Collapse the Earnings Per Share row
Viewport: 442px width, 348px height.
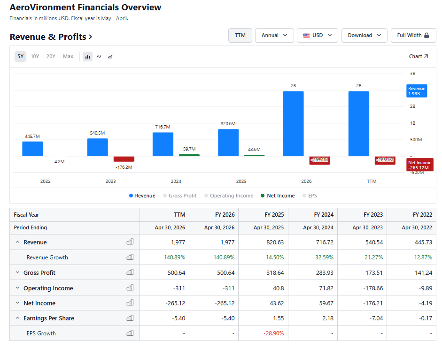click(17, 318)
